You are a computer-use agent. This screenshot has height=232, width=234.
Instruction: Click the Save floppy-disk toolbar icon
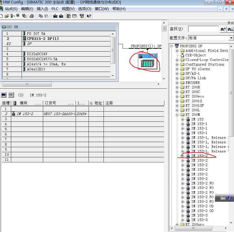18,16
